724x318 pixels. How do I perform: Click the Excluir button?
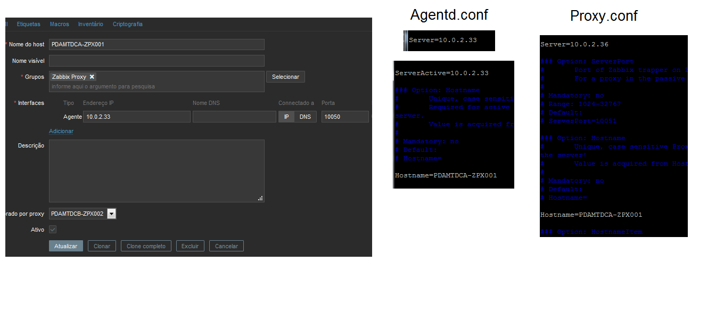[190, 246]
